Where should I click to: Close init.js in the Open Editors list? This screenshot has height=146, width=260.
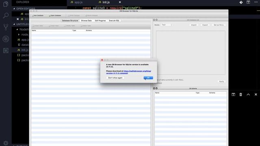click(x=18, y=19)
